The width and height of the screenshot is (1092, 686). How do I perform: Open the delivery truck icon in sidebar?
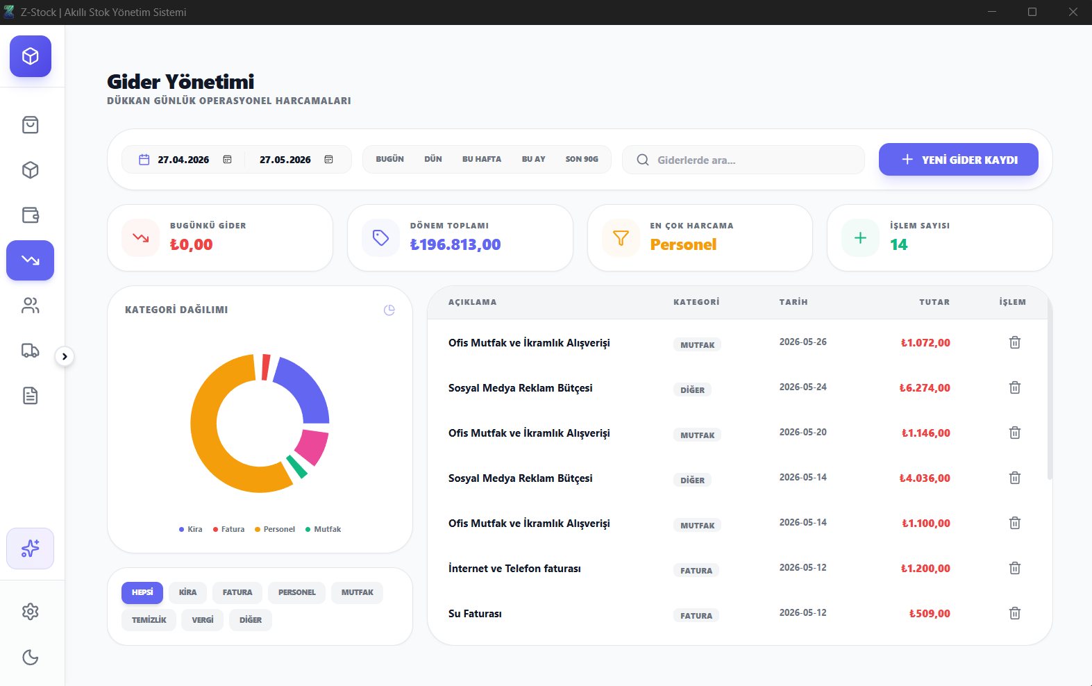pos(31,351)
